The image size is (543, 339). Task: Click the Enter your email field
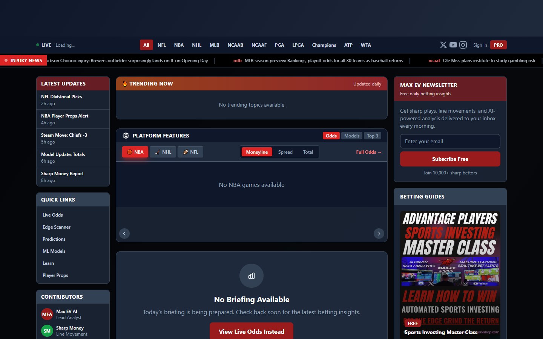[450, 141]
